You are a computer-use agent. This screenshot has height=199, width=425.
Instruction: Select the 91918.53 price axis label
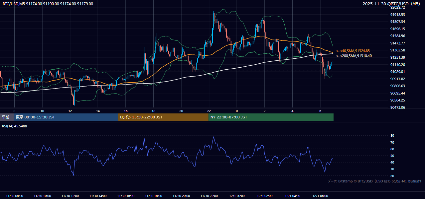point(397,15)
